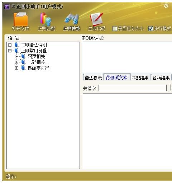172x183 pixels.
Task: Switch to the 匹配结果 tab
Action: coord(140,78)
